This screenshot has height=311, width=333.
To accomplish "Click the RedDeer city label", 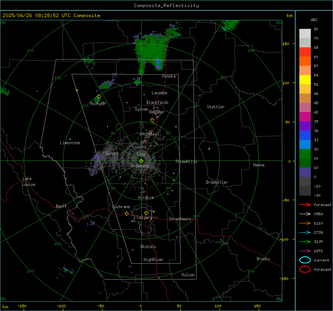I will (x=157, y=112).
